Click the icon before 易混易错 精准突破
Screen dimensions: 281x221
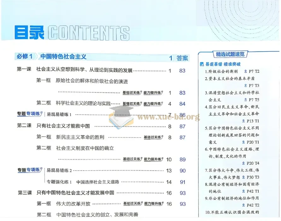(x=202, y=64)
